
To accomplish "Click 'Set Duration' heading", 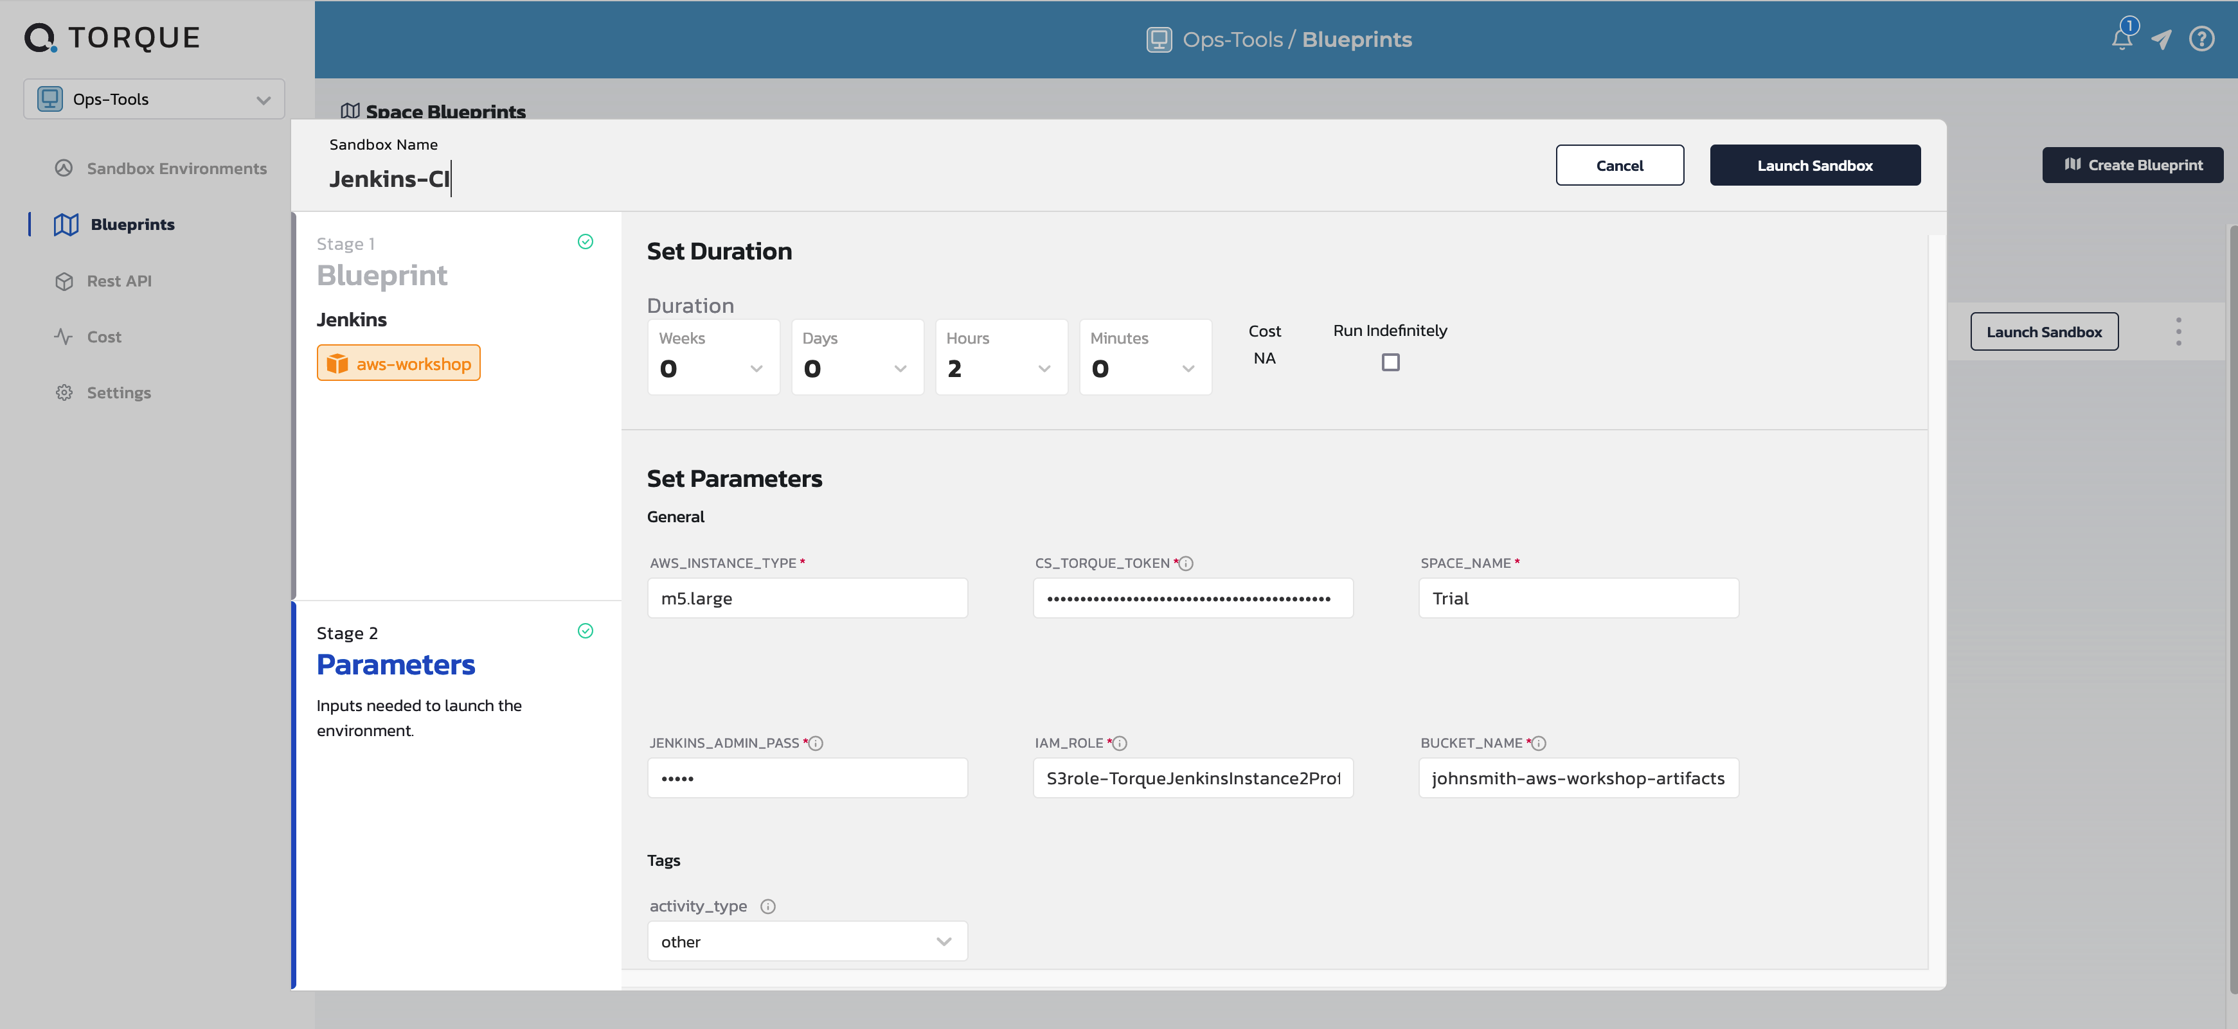I will (x=719, y=251).
